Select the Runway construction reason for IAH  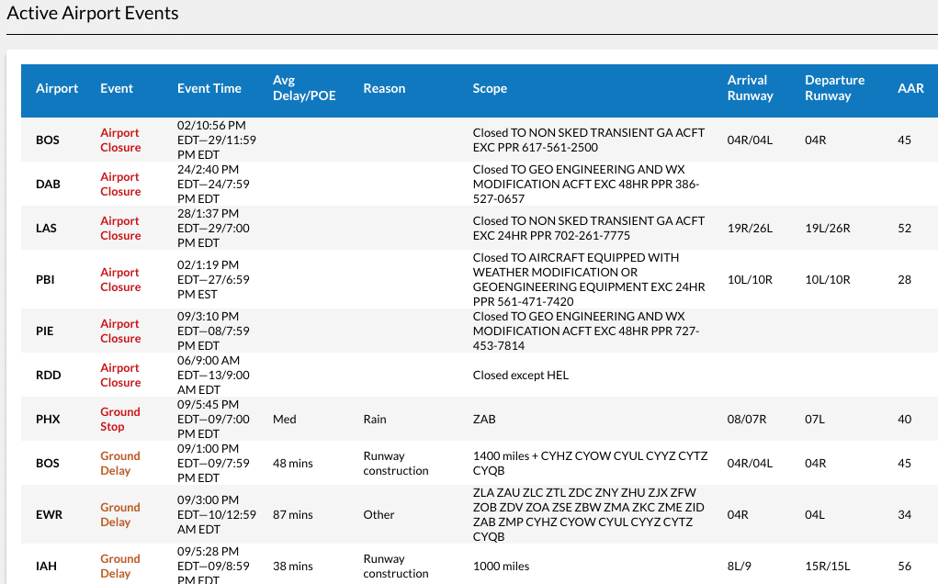pos(395,566)
